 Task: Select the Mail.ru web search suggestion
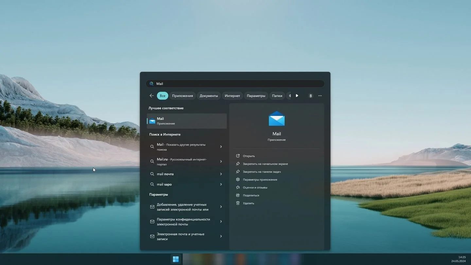tap(187, 162)
